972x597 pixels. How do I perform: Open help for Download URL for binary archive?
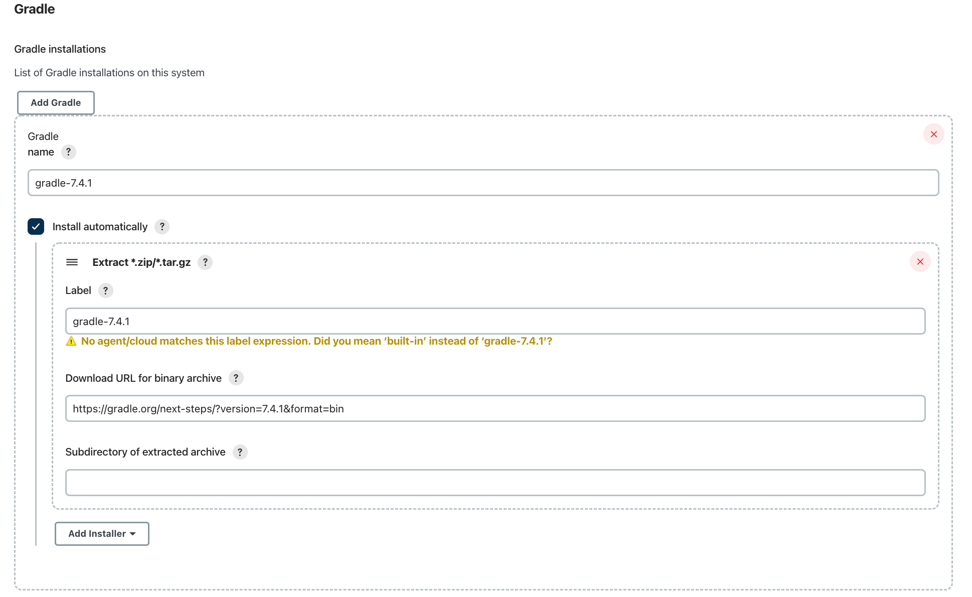(x=236, y=378)
